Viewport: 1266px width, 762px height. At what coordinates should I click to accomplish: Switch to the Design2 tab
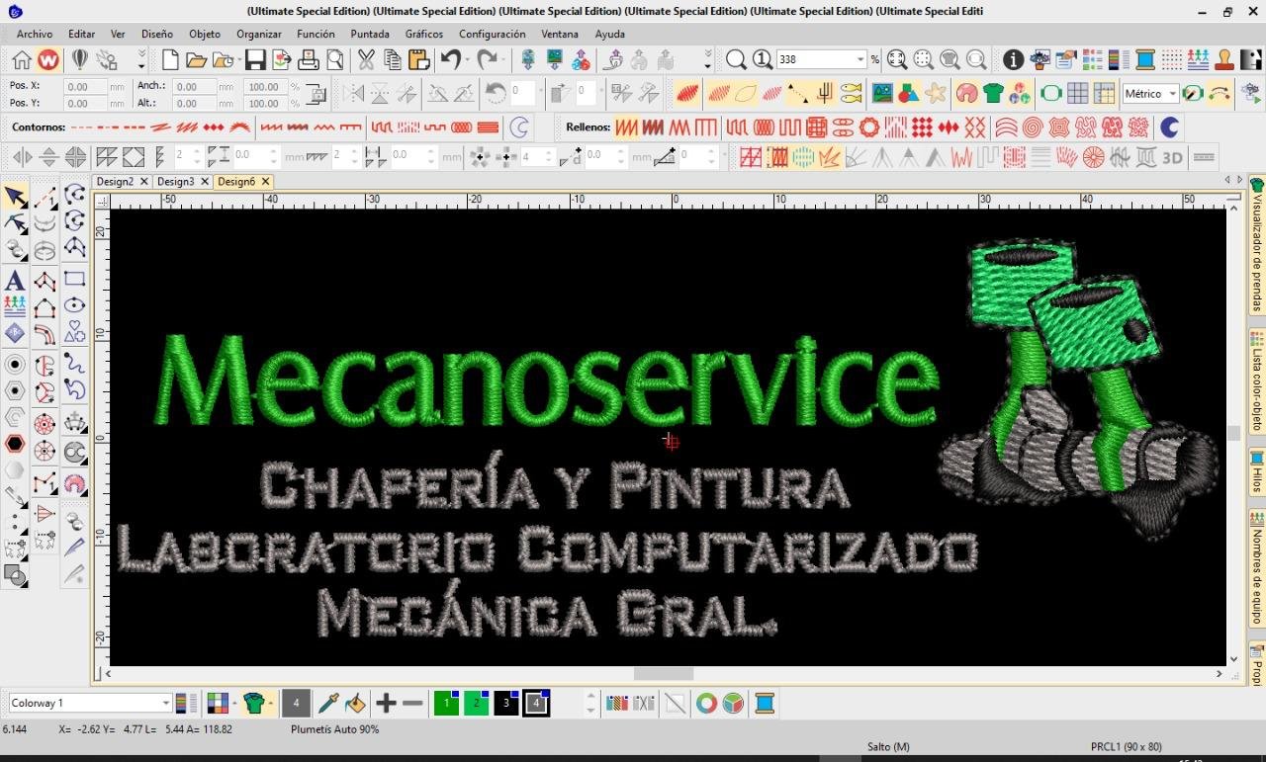tap(115, 182)
